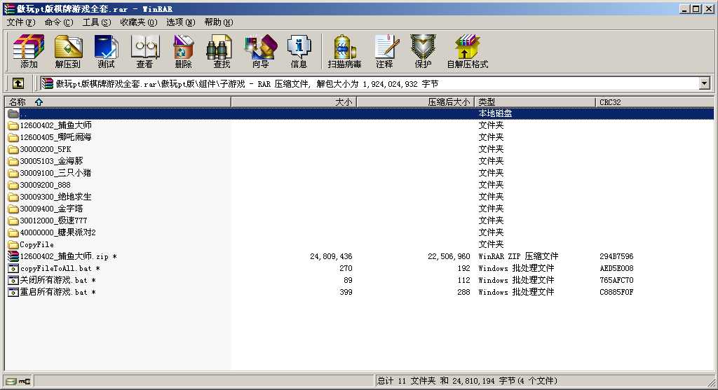Viewport: 718px width, 390px height.
Task: Click the window resize grip corner
Action: (x=711, y=383)
